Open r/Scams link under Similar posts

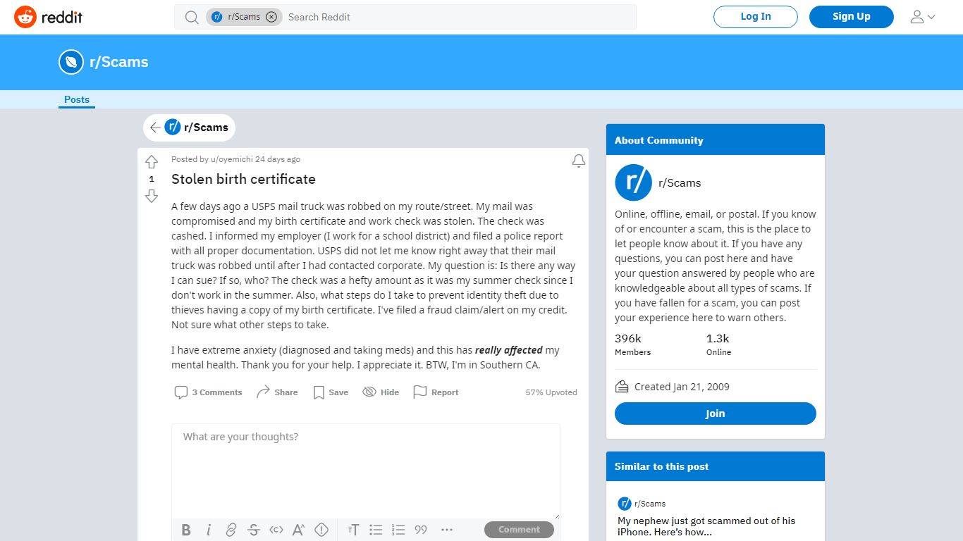650,504
